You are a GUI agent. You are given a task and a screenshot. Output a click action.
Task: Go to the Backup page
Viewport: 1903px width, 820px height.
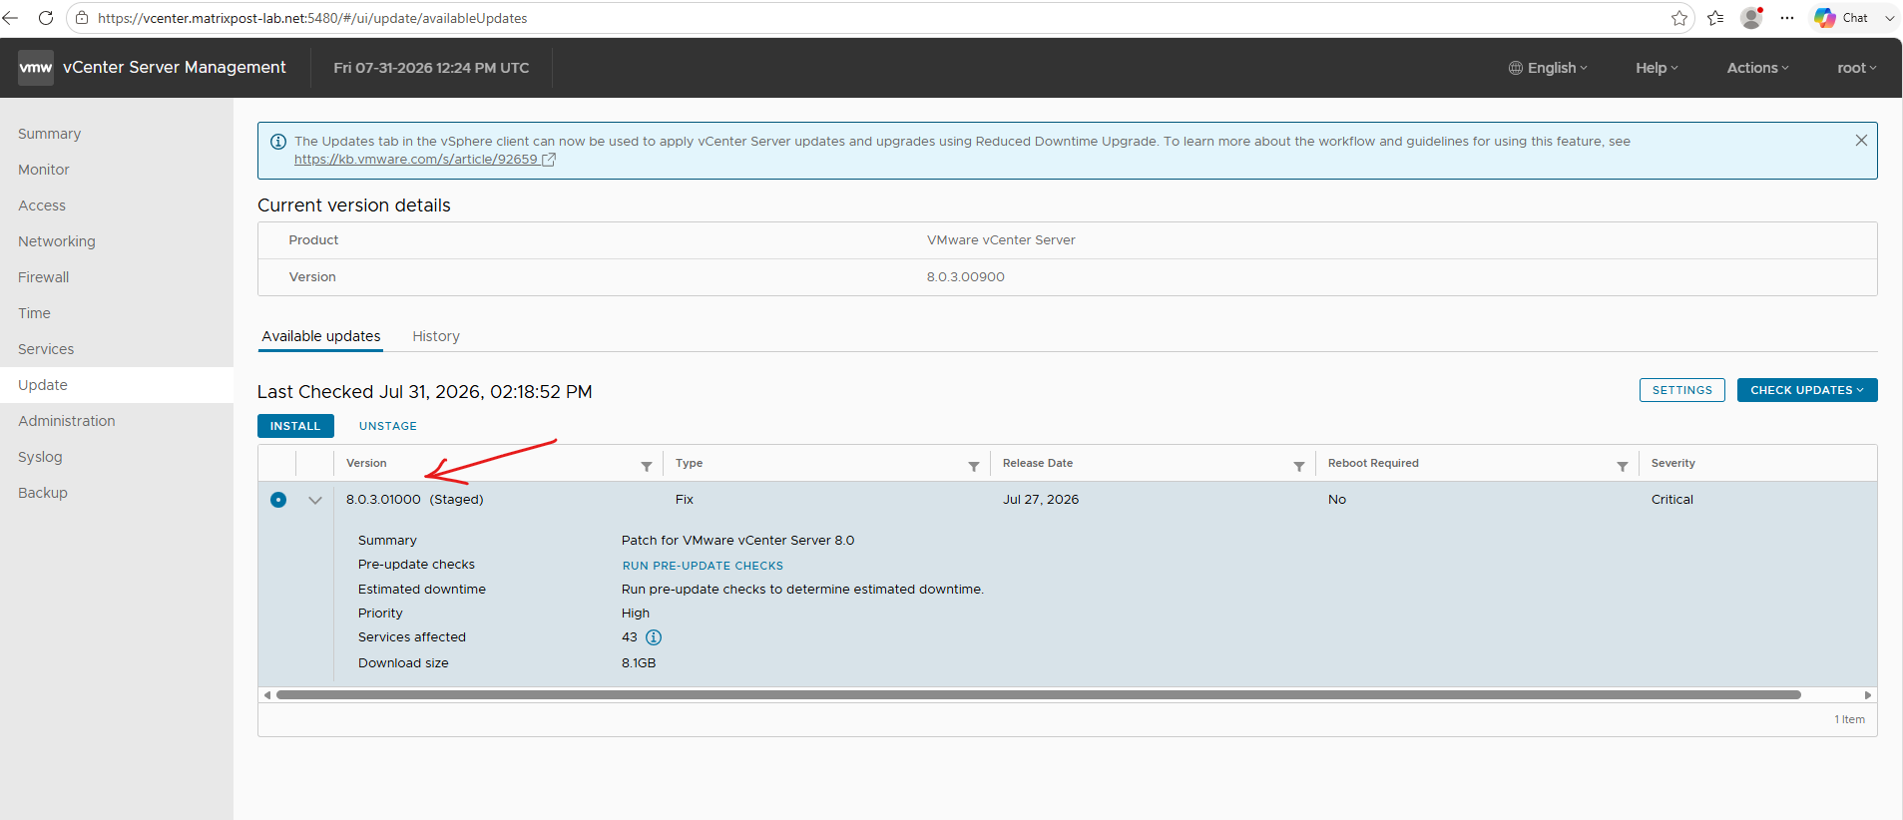tap(117, 493)
